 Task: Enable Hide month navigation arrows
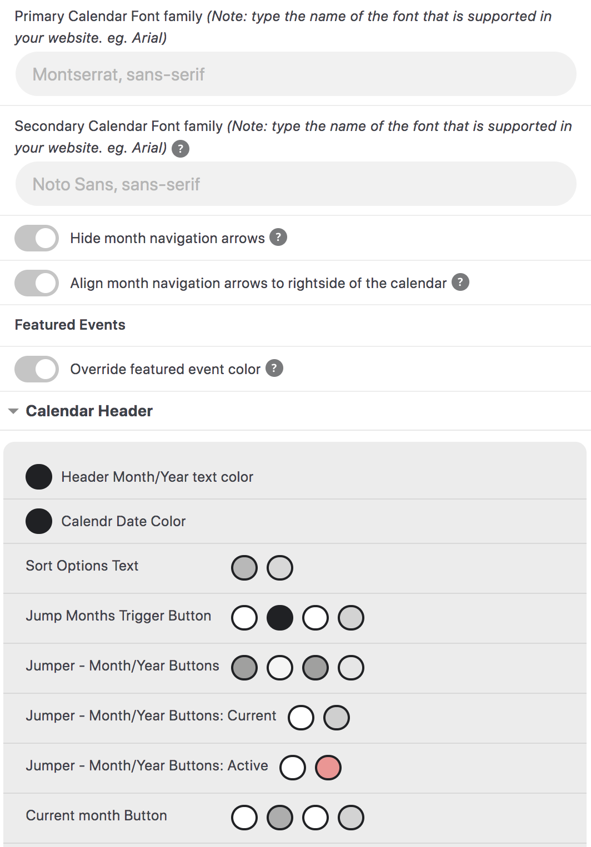coord(36,238)
